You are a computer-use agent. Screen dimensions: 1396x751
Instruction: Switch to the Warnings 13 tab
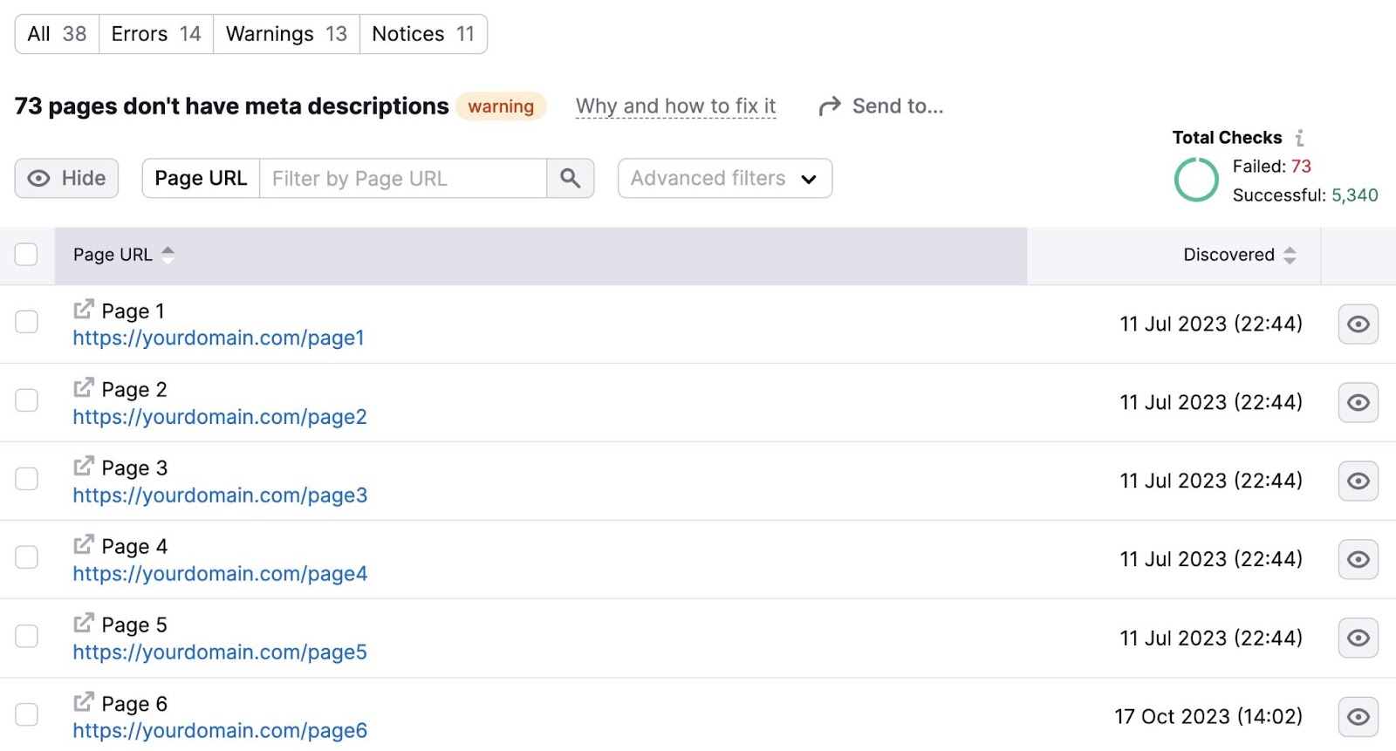point(286,34)
